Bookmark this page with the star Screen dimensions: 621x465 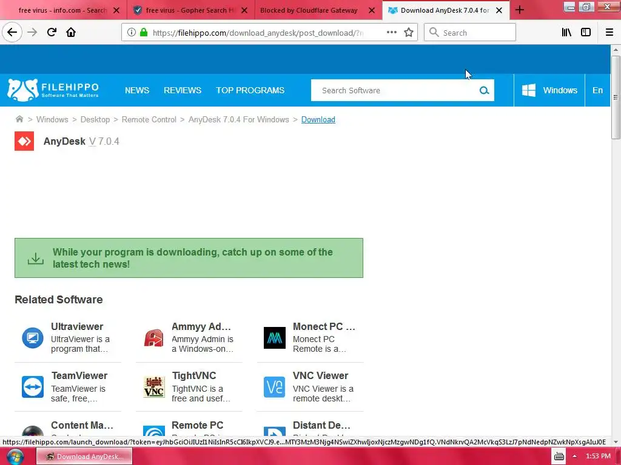(409, 33)
